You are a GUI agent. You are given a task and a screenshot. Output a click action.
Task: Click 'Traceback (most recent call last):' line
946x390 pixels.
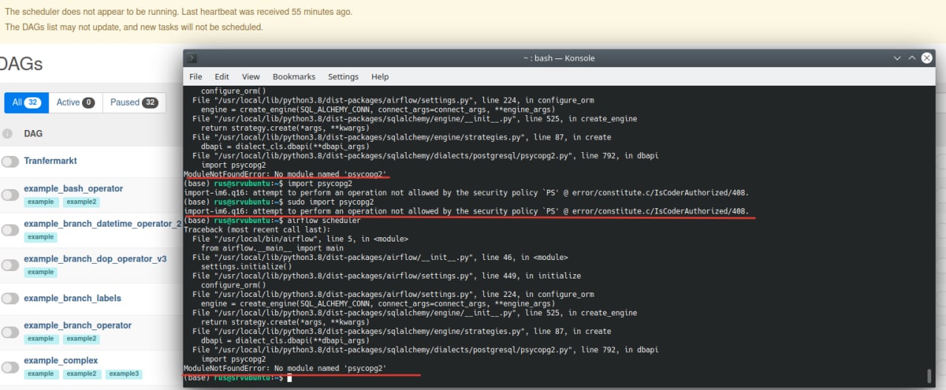click(259, 230)
